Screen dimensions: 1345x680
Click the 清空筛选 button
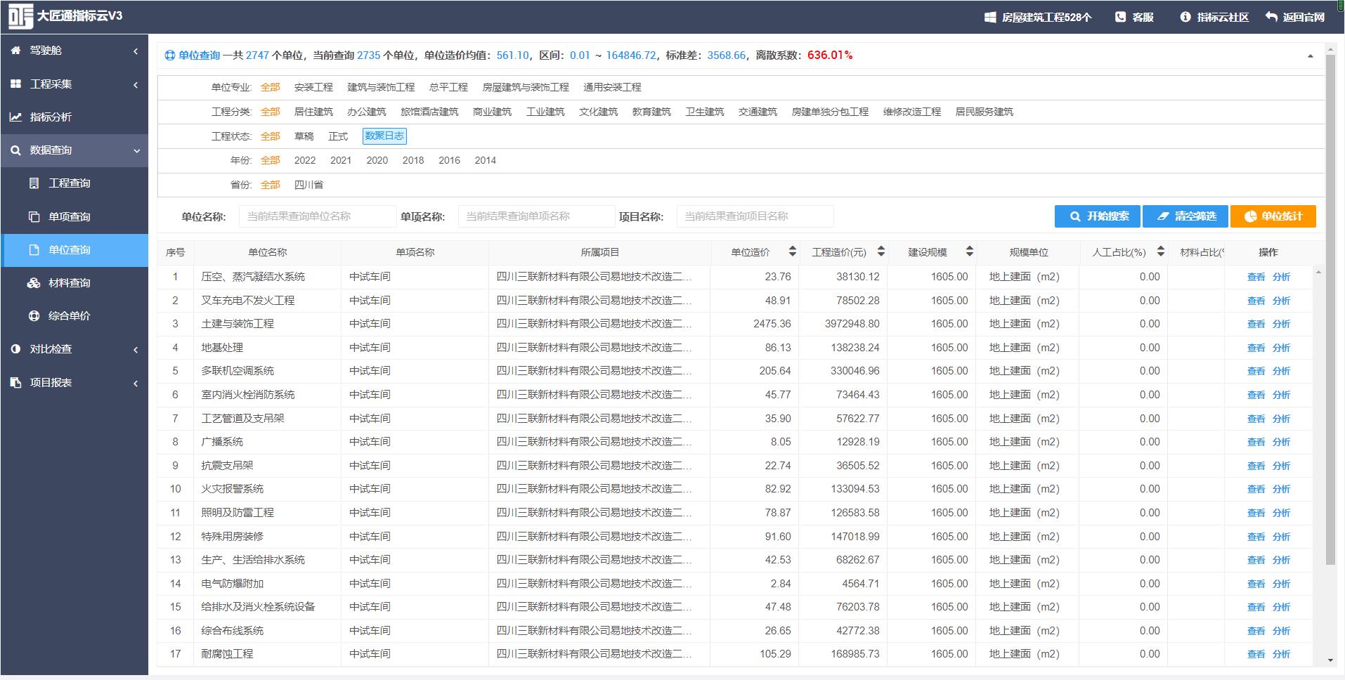pos(1185,216)
